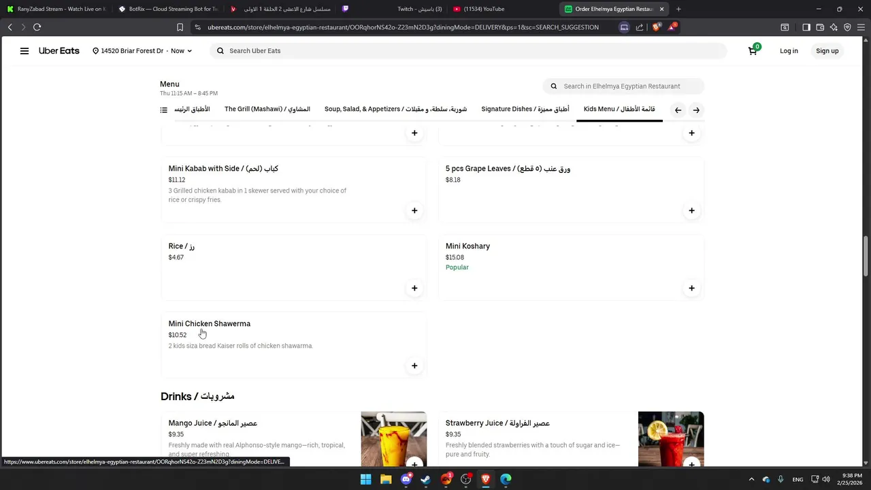Click the Drinks section heading
This screenshot has height=490, width=871.
click(197, 396)
